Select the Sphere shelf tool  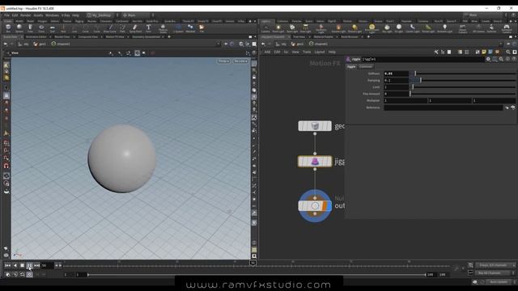point(19,28)
